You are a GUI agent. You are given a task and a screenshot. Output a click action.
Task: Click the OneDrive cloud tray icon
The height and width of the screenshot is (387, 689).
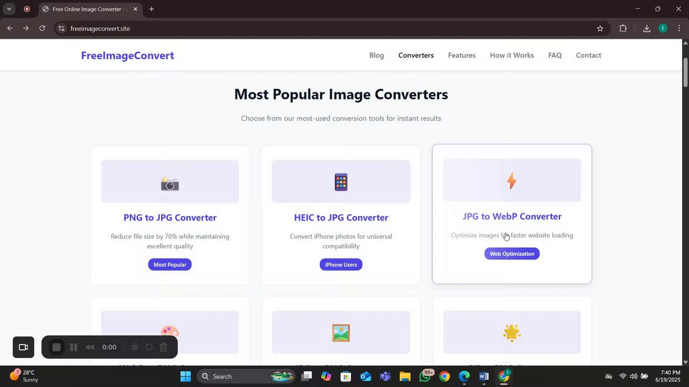[x=608, y=376]
